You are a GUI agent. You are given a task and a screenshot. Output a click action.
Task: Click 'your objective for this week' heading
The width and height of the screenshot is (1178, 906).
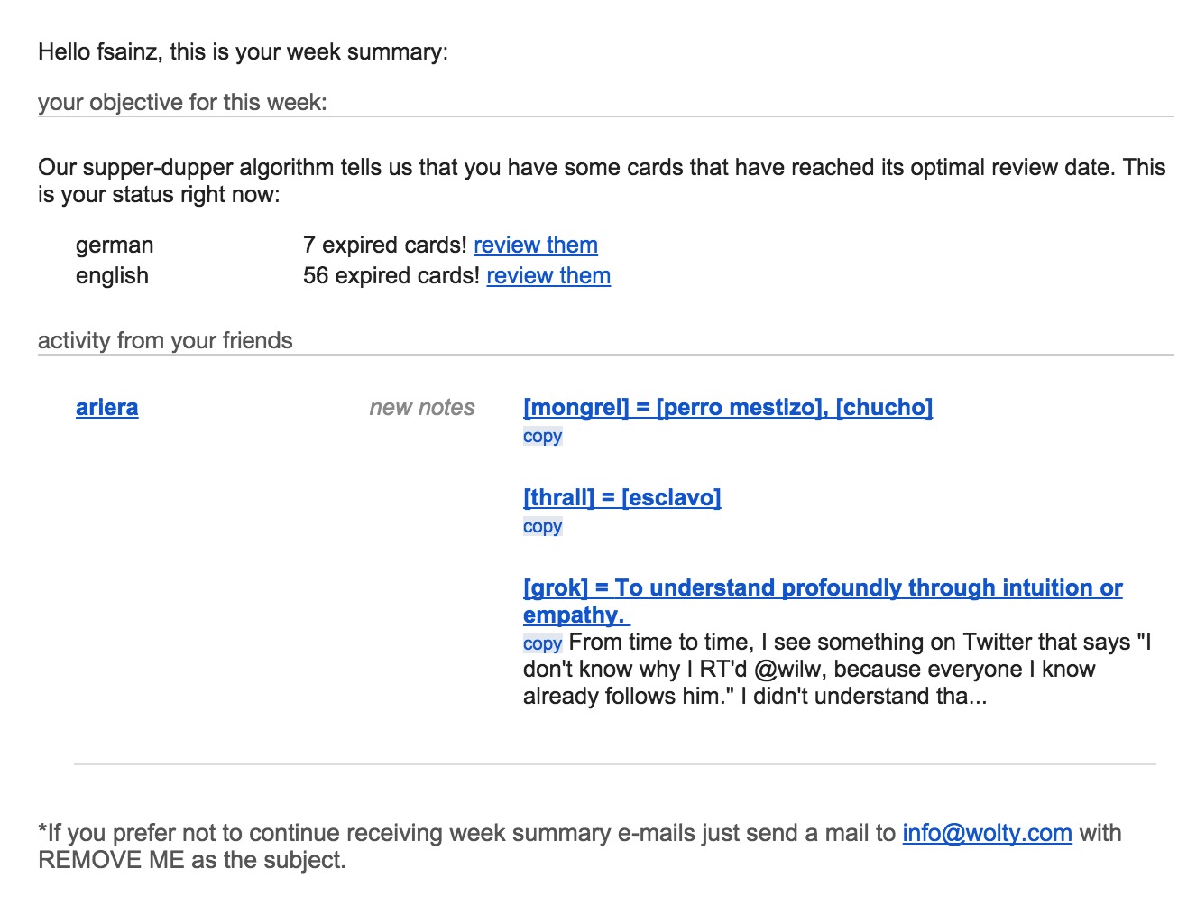pos(182,103)
